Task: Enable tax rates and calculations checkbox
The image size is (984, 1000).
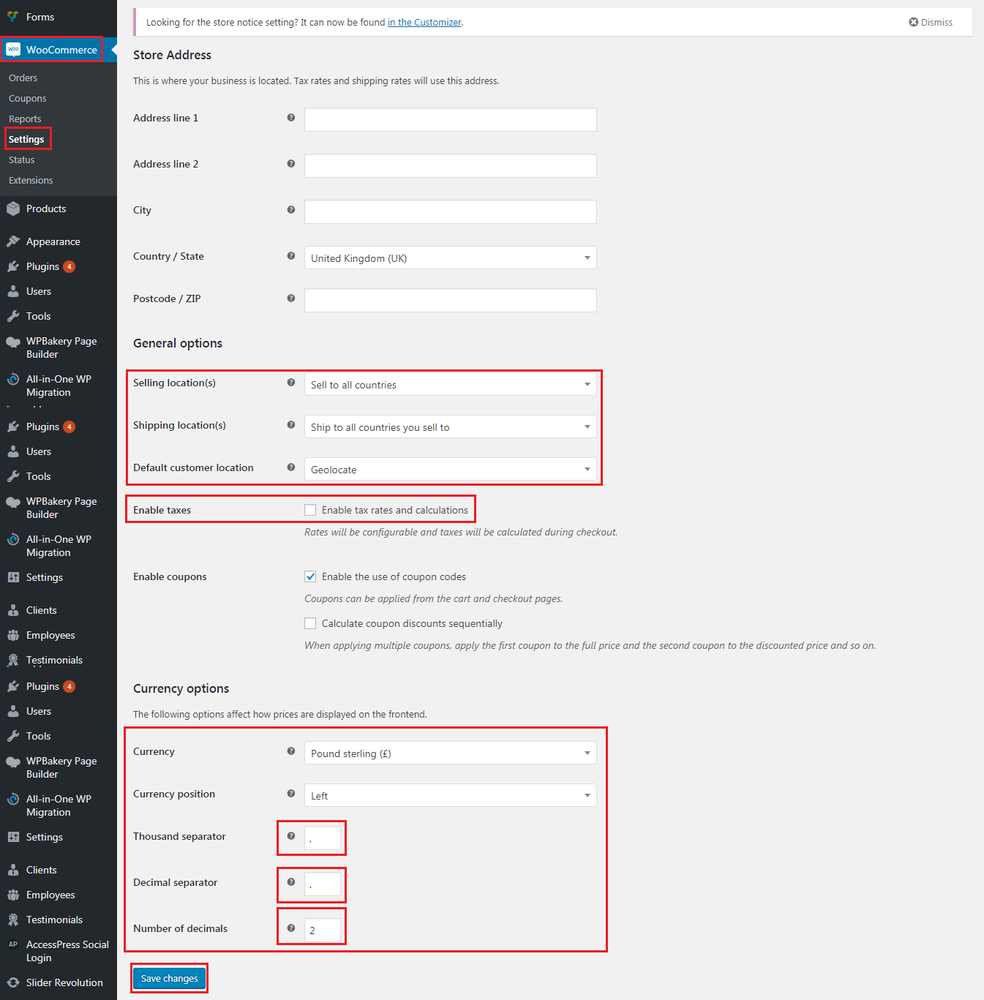Action: click(310, 510)
